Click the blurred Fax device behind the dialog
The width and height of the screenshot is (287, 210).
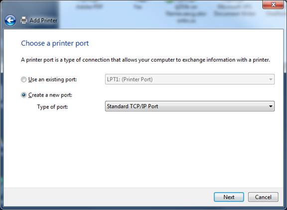(x=138, y=6)
